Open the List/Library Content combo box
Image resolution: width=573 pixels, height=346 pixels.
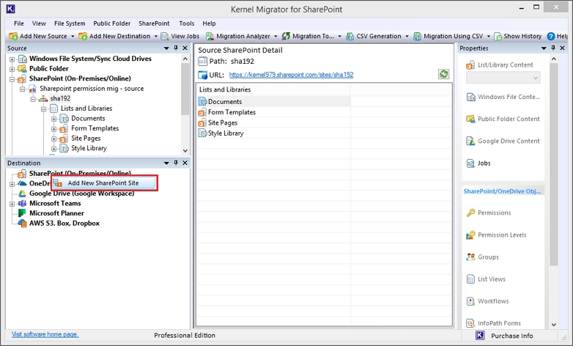point(503,78)
